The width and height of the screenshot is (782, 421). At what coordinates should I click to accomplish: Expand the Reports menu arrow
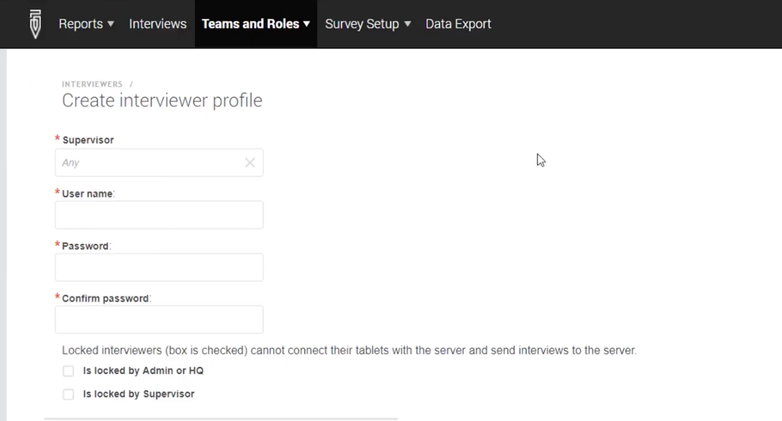(x=110, y=24)
